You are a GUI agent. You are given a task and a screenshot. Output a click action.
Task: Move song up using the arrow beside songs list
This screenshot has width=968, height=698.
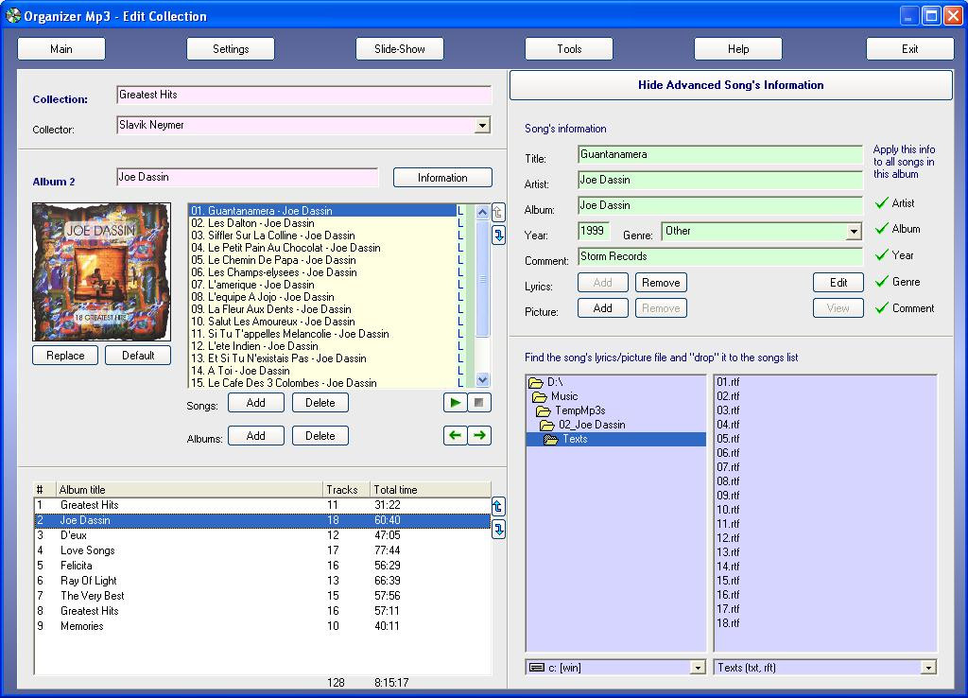pos(498,213)
